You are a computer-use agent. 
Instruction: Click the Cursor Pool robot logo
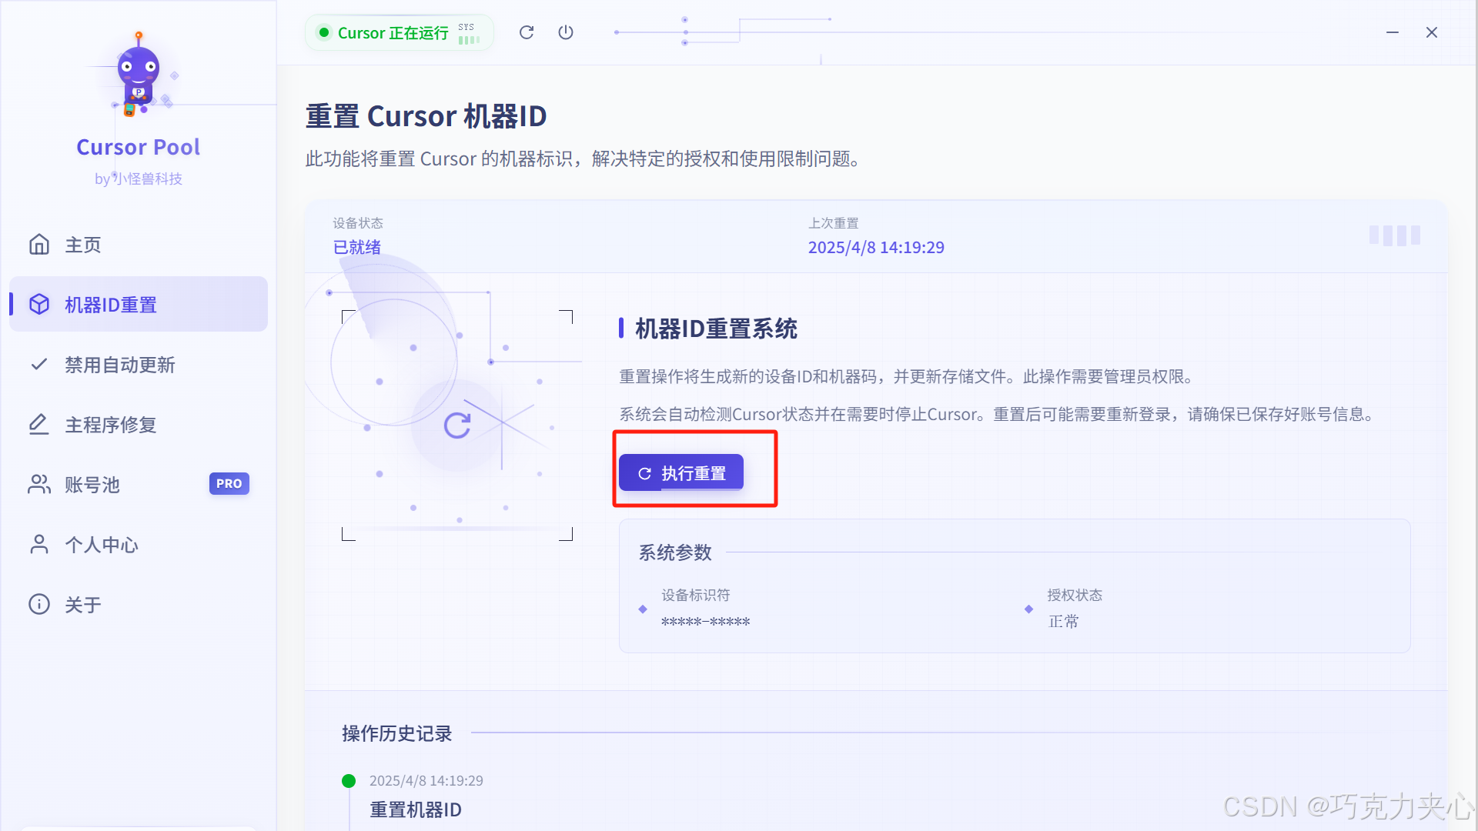139,75
